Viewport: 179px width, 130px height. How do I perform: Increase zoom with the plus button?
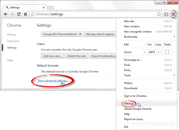159,52
